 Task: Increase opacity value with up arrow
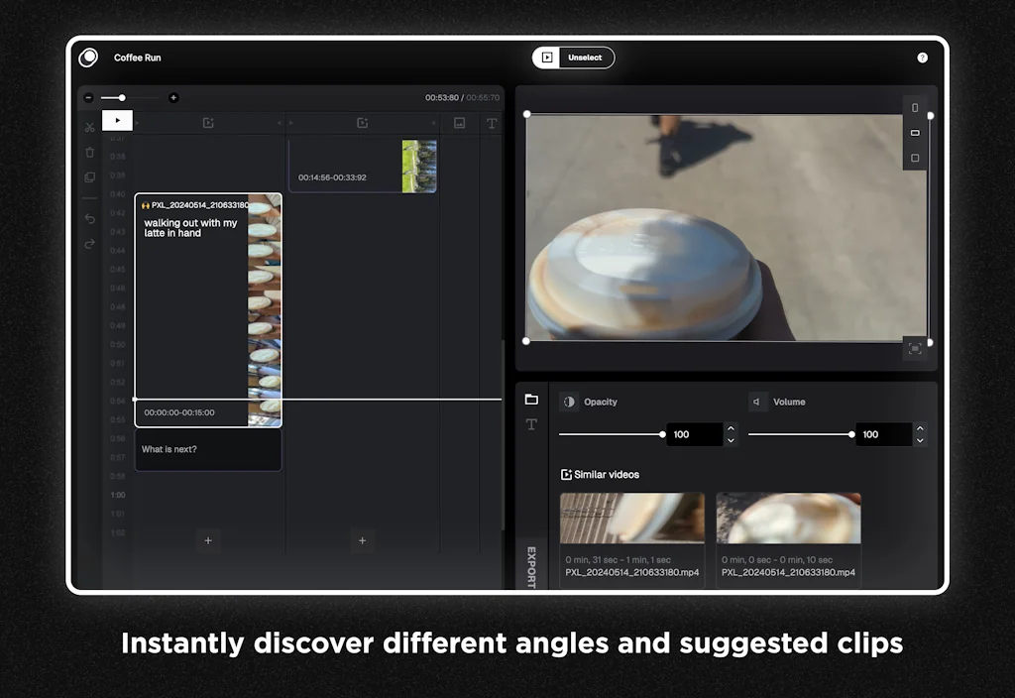coord(731,428)
